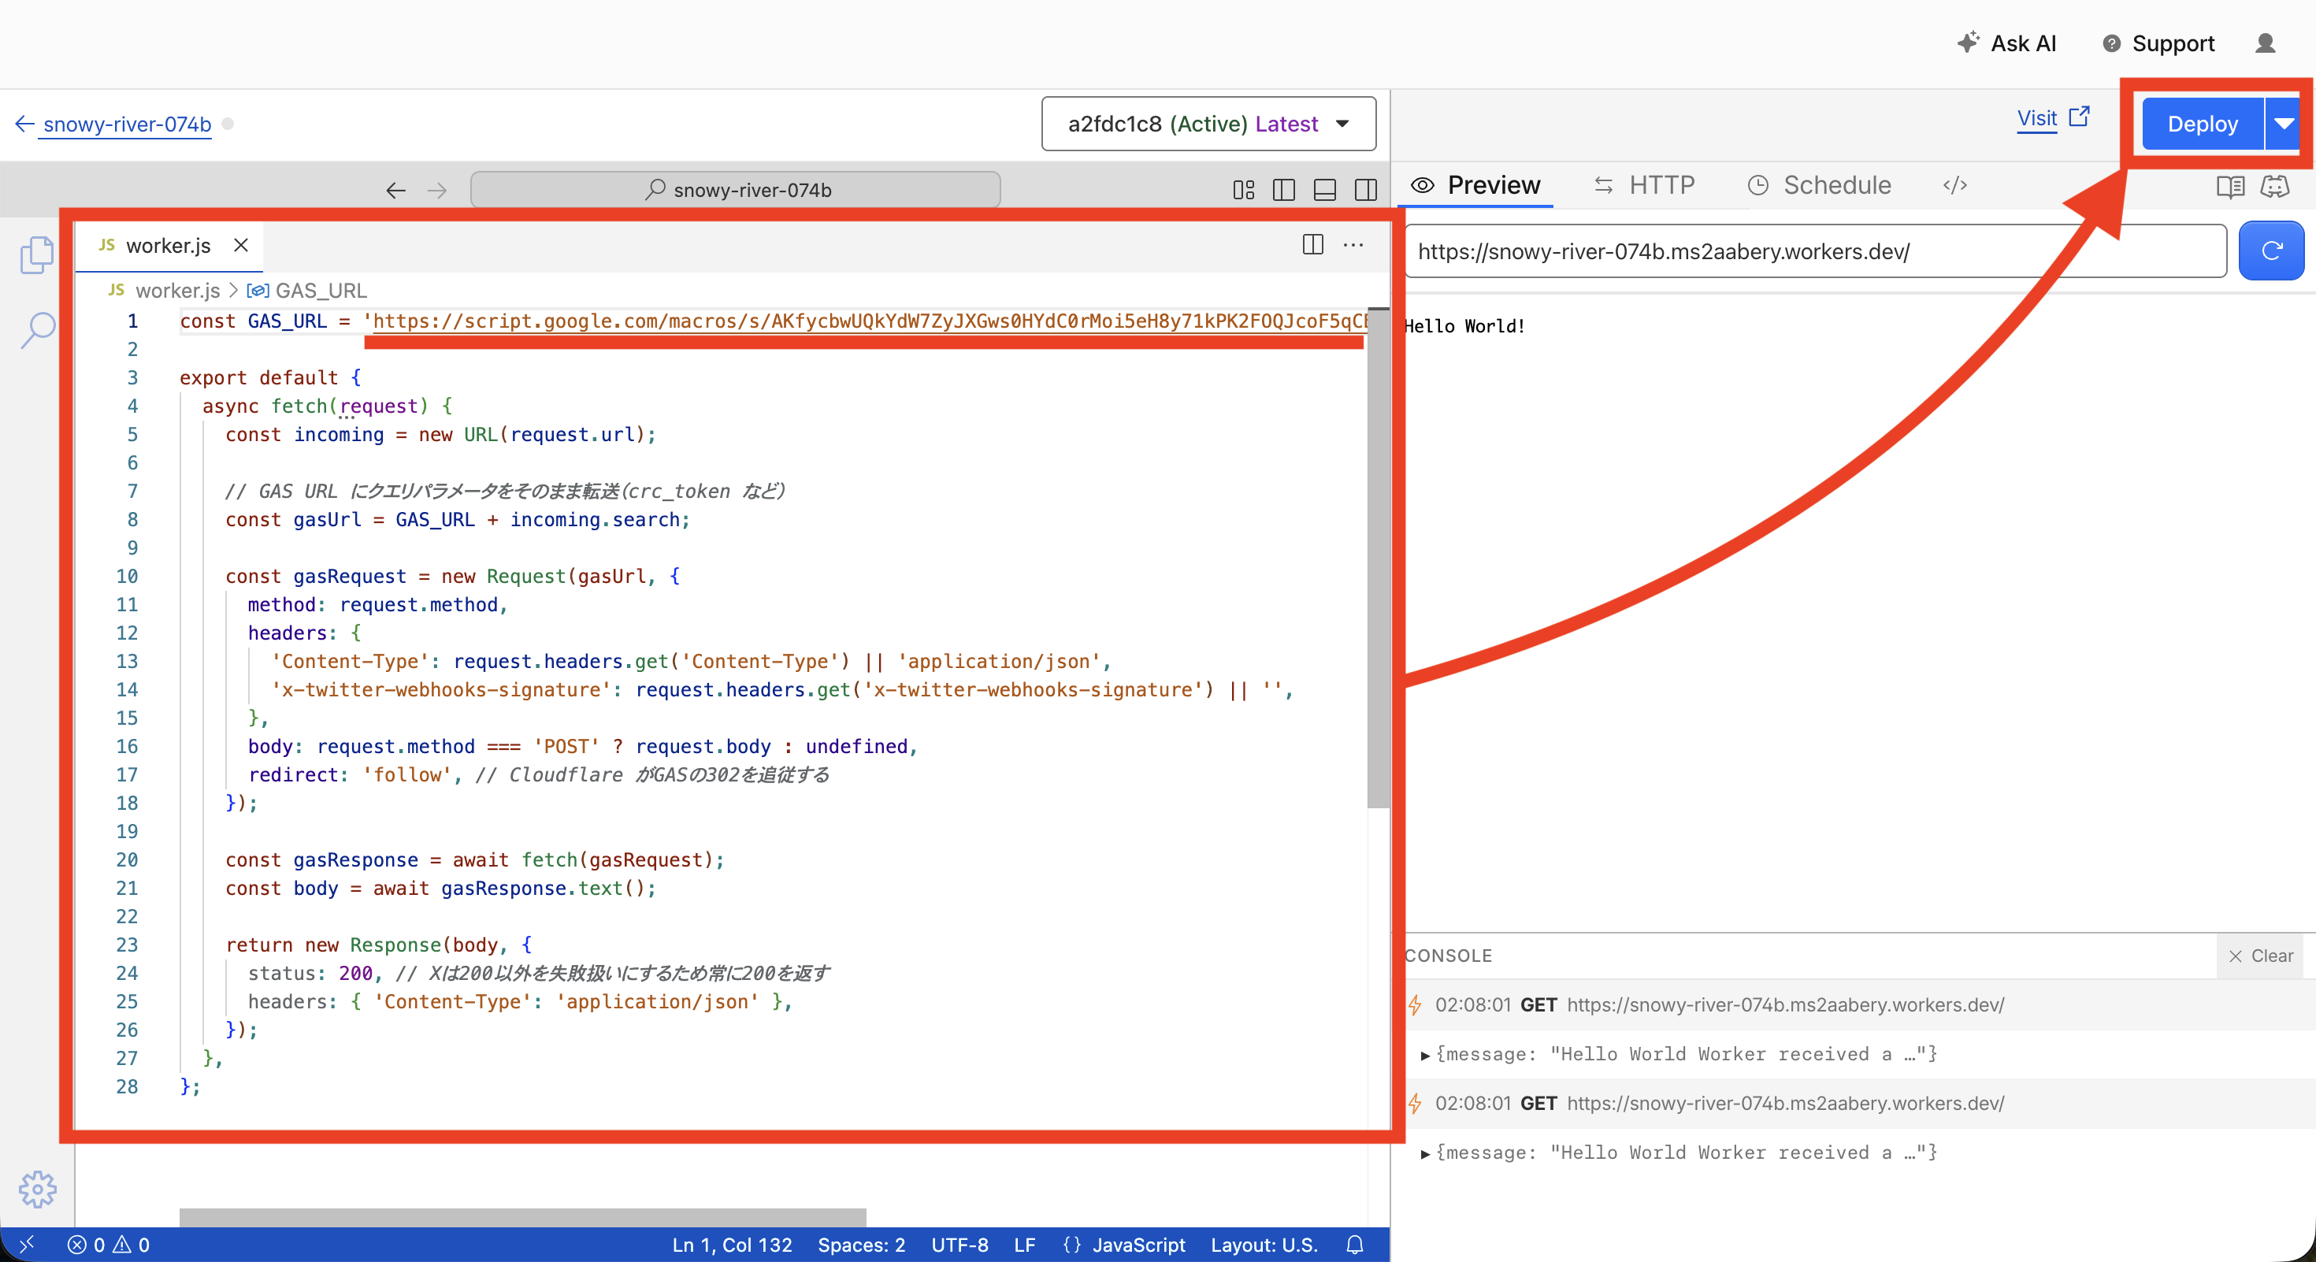Image resolution: width=2316 pixels, height=1262 pixels.
Task: Change end of line sequence LF
Action: (x=1025, y=1245)
